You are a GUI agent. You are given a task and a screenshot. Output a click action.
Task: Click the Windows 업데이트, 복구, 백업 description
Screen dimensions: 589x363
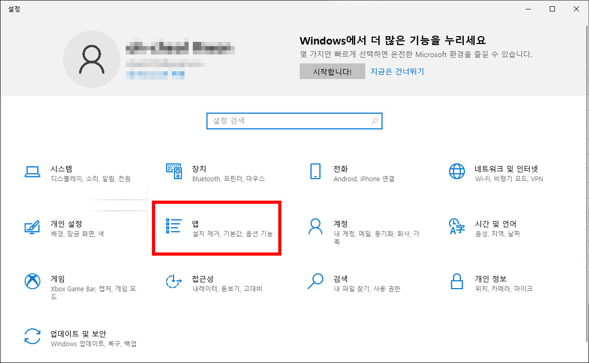(93, 344)
